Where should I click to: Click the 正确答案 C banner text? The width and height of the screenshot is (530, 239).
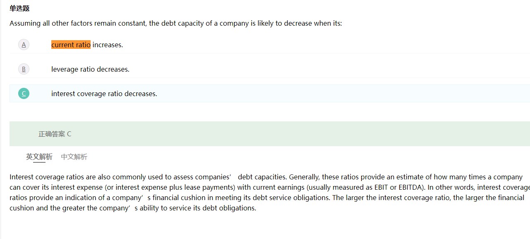point(55,134)
